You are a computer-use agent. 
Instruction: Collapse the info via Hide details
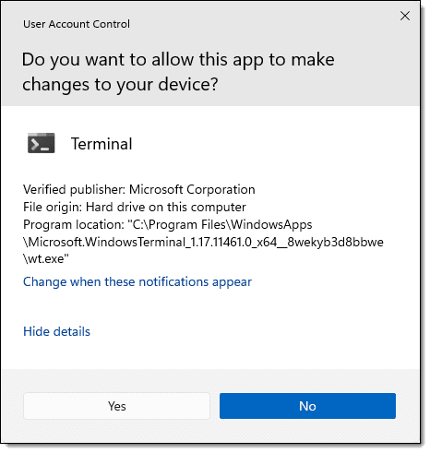click(x=57, y=331)
